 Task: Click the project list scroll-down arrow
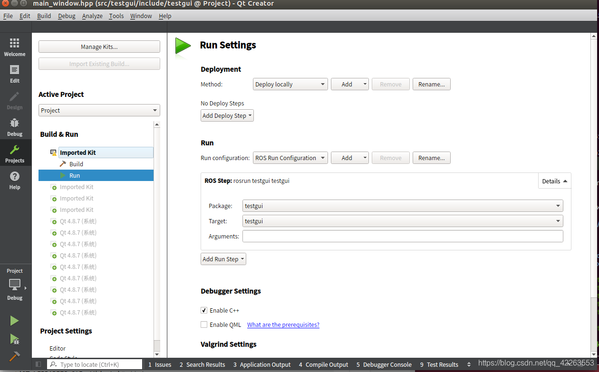[157, 354]
